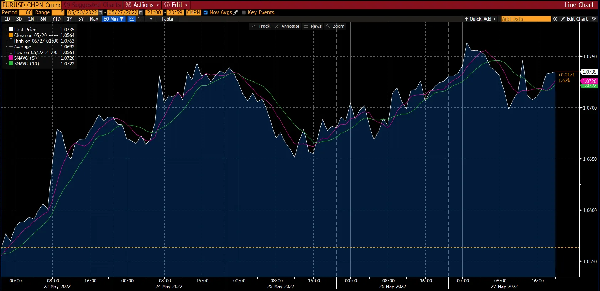Click the start date 05/20/2022 field
The width and height of the screenshot is (600, 291).
82,12
